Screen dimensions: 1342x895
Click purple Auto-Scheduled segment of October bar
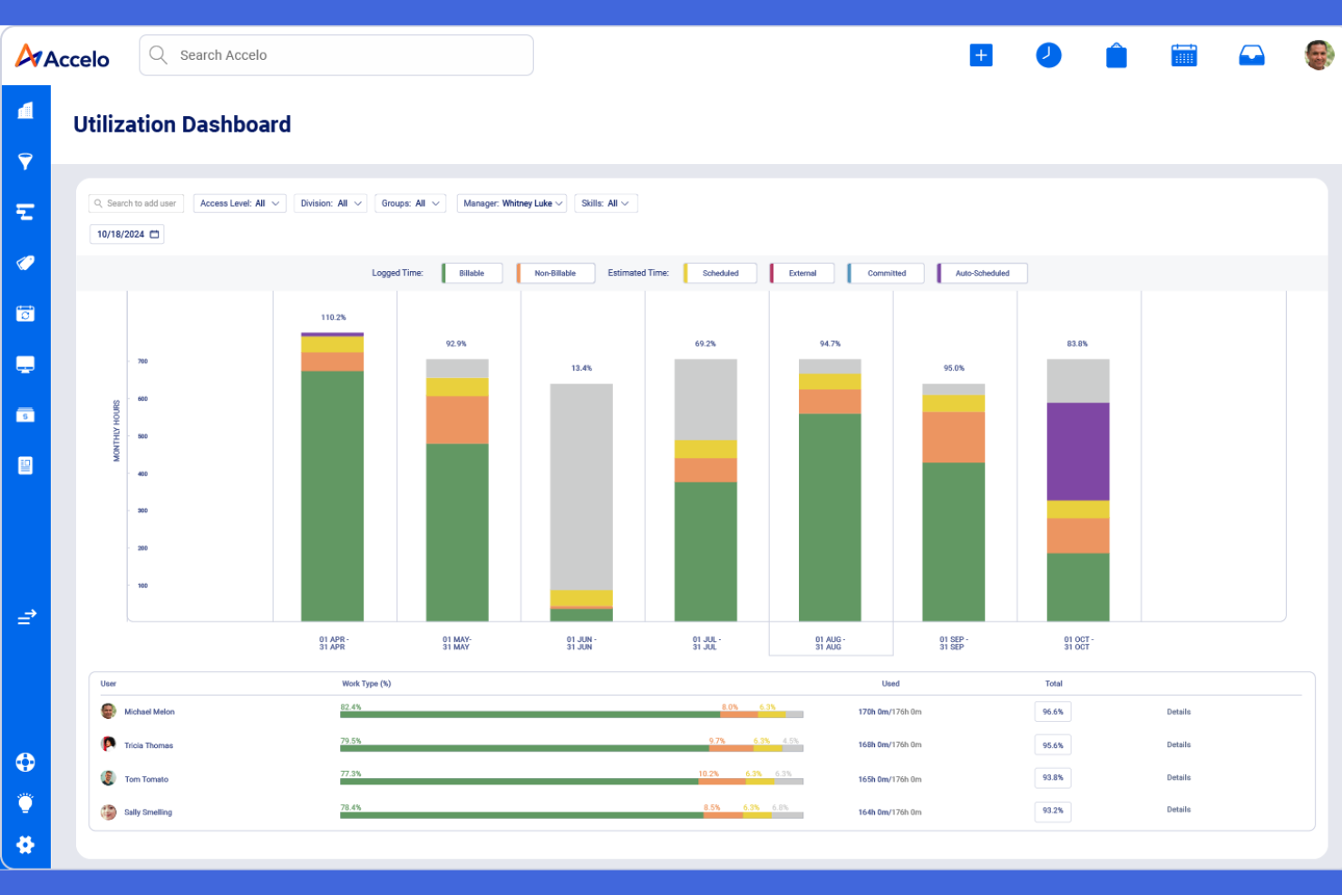1078,452
